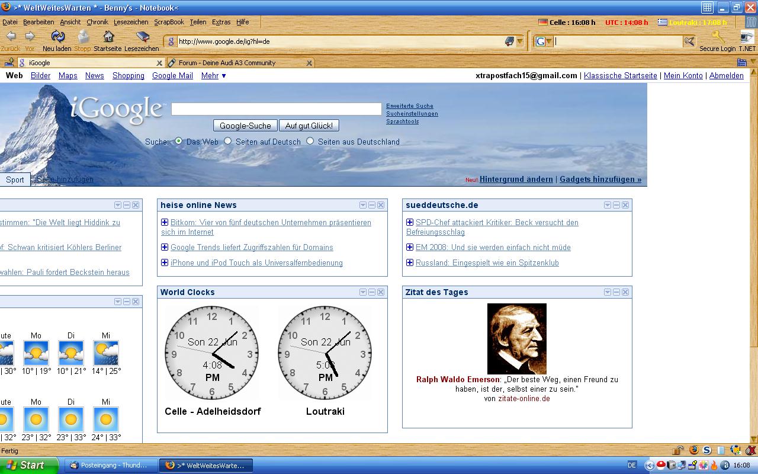Click the red X status bar icon
Viewport: 758px width, 474px height.
tap(750, 450)
